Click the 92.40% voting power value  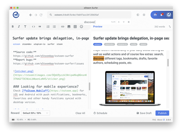click(x=20, y=120)
